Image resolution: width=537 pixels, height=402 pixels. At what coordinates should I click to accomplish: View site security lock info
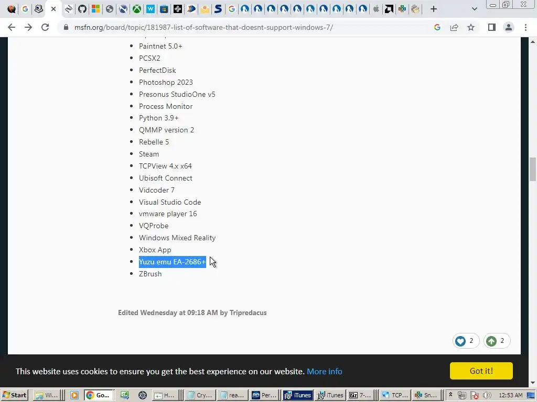click(66, 27)
